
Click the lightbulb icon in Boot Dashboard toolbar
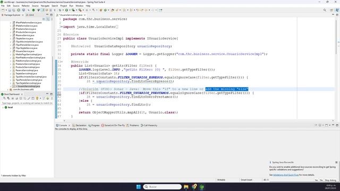click(37, 99)
